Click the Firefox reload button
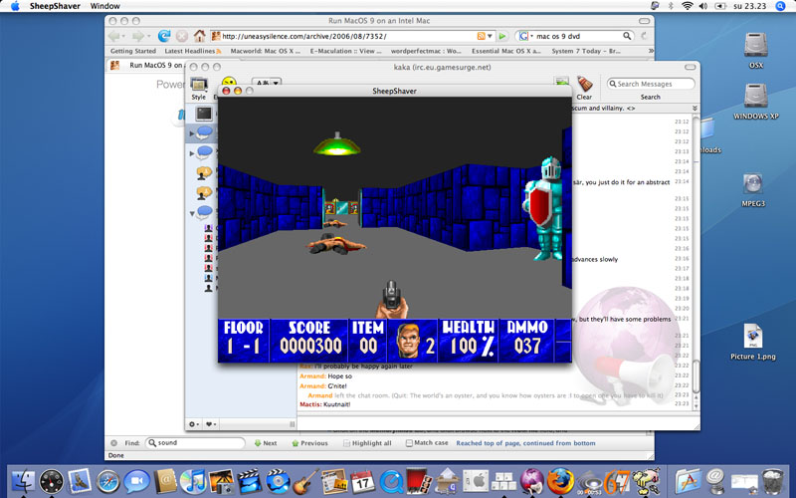The height and width of the screenshot is (498, 796). click(164, 36)
